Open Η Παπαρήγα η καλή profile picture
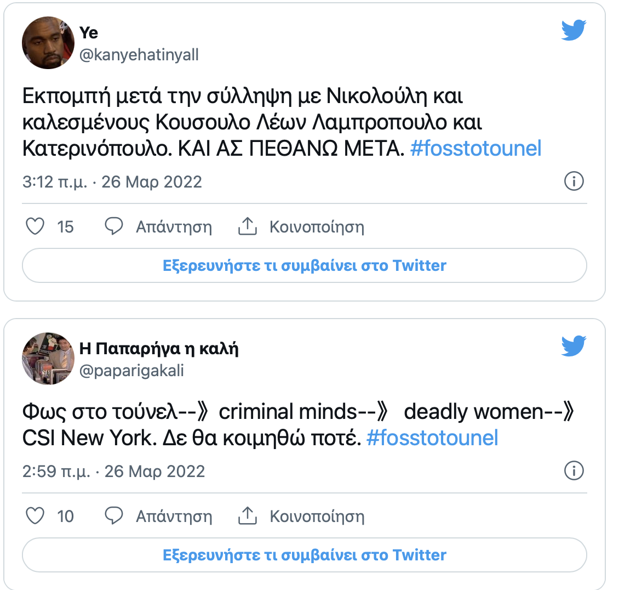The image size is (619, 590). [48, 359]
